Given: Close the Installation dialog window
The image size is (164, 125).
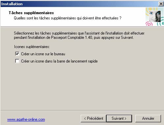Looking at the screenshot, I should pos(161,4).
